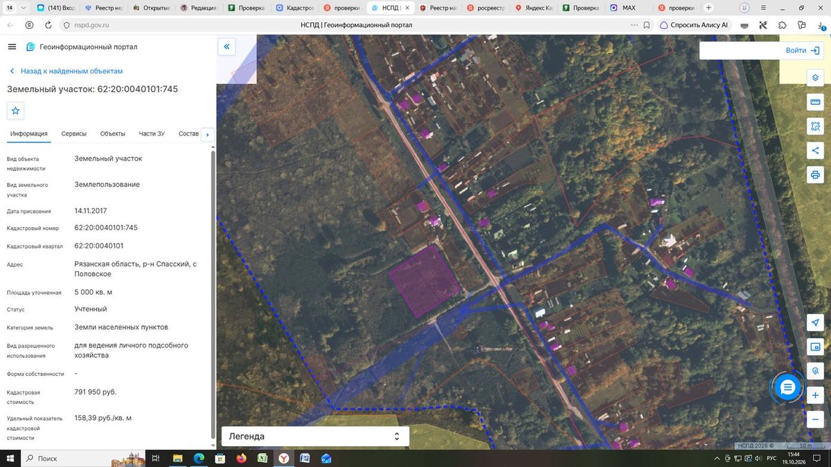The image size is (831, 467).
Task: Toggle the overview mini-map
Action: [815, 347]
